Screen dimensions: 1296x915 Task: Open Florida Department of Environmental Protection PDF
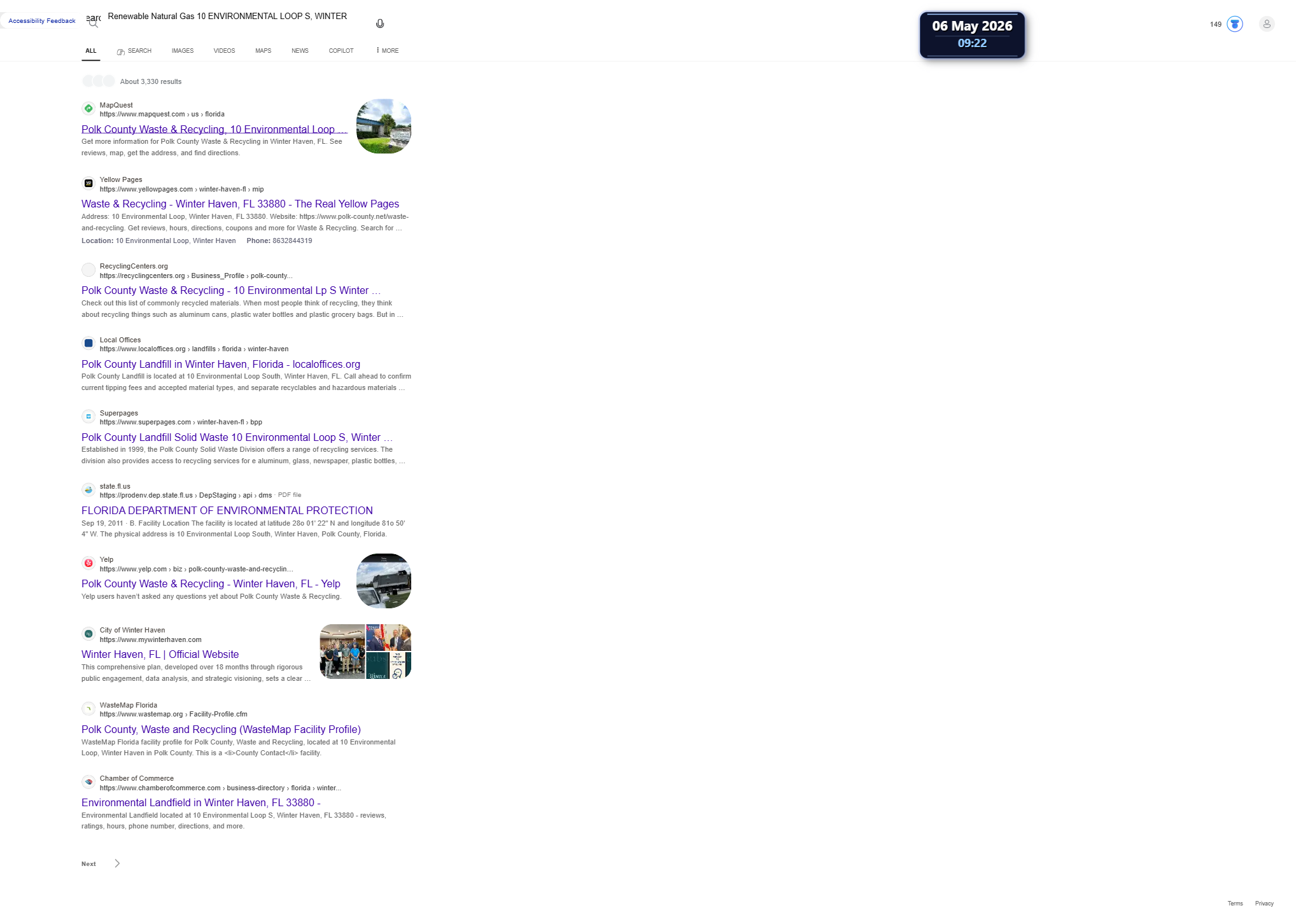(227, 510)
